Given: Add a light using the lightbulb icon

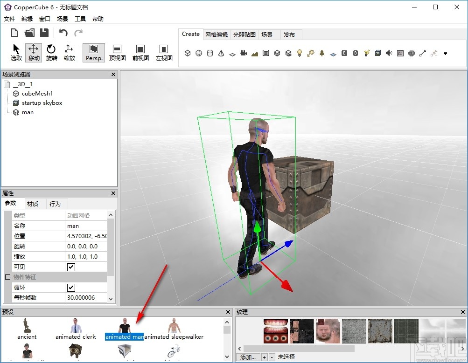Looking at the screenshot, I should (x=300, y=53).
